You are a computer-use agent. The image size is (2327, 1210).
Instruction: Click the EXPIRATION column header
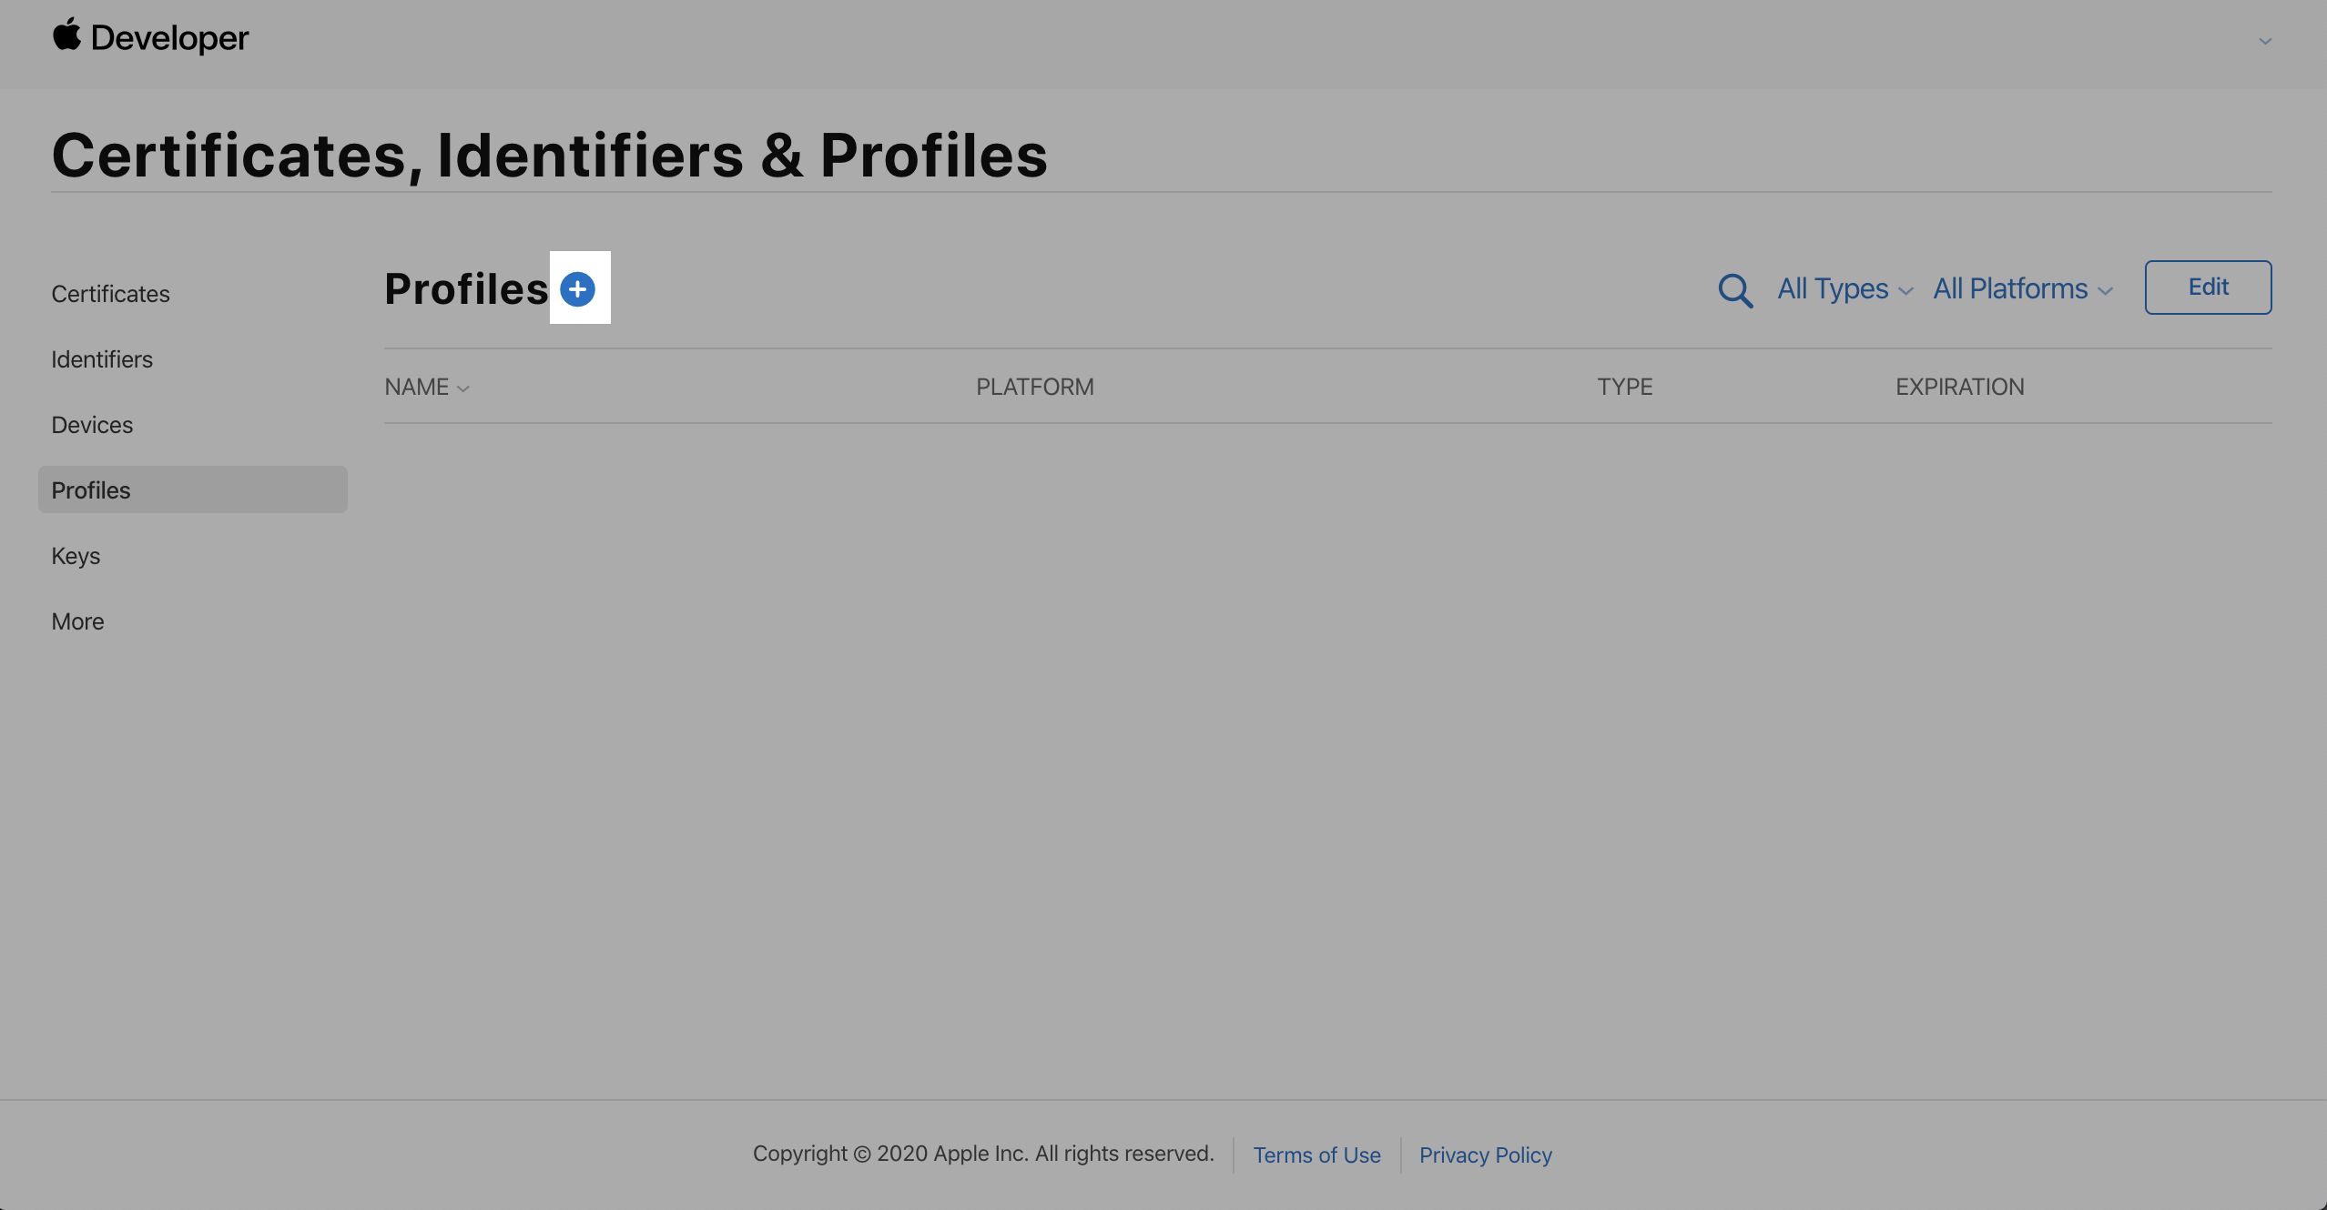(1959, 387)
